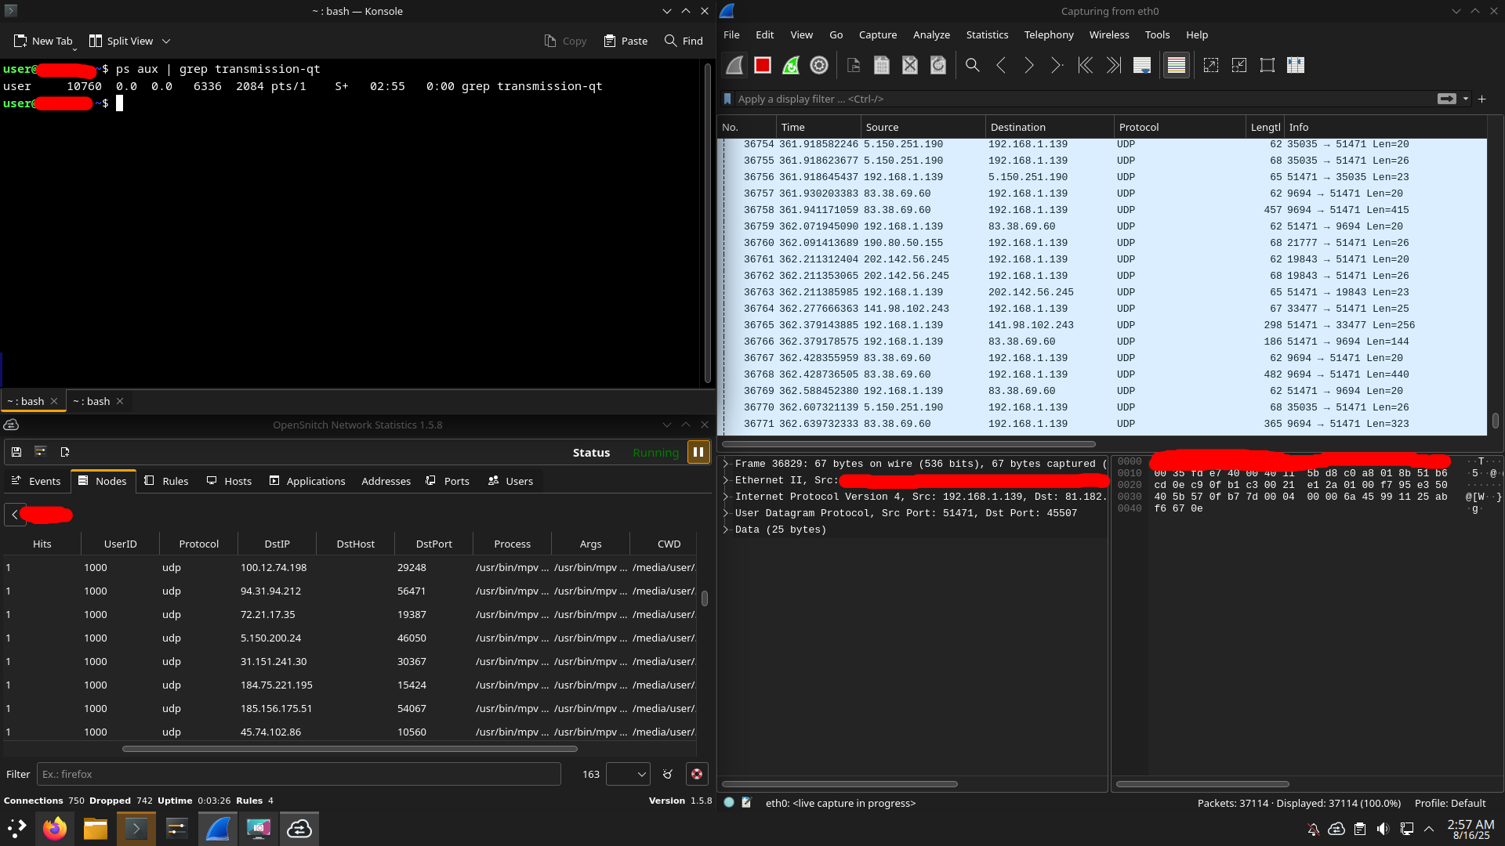Click the New Tab button in Konsole
Image resolution: width=1505 pixels, height=846 pixels.
43,41
